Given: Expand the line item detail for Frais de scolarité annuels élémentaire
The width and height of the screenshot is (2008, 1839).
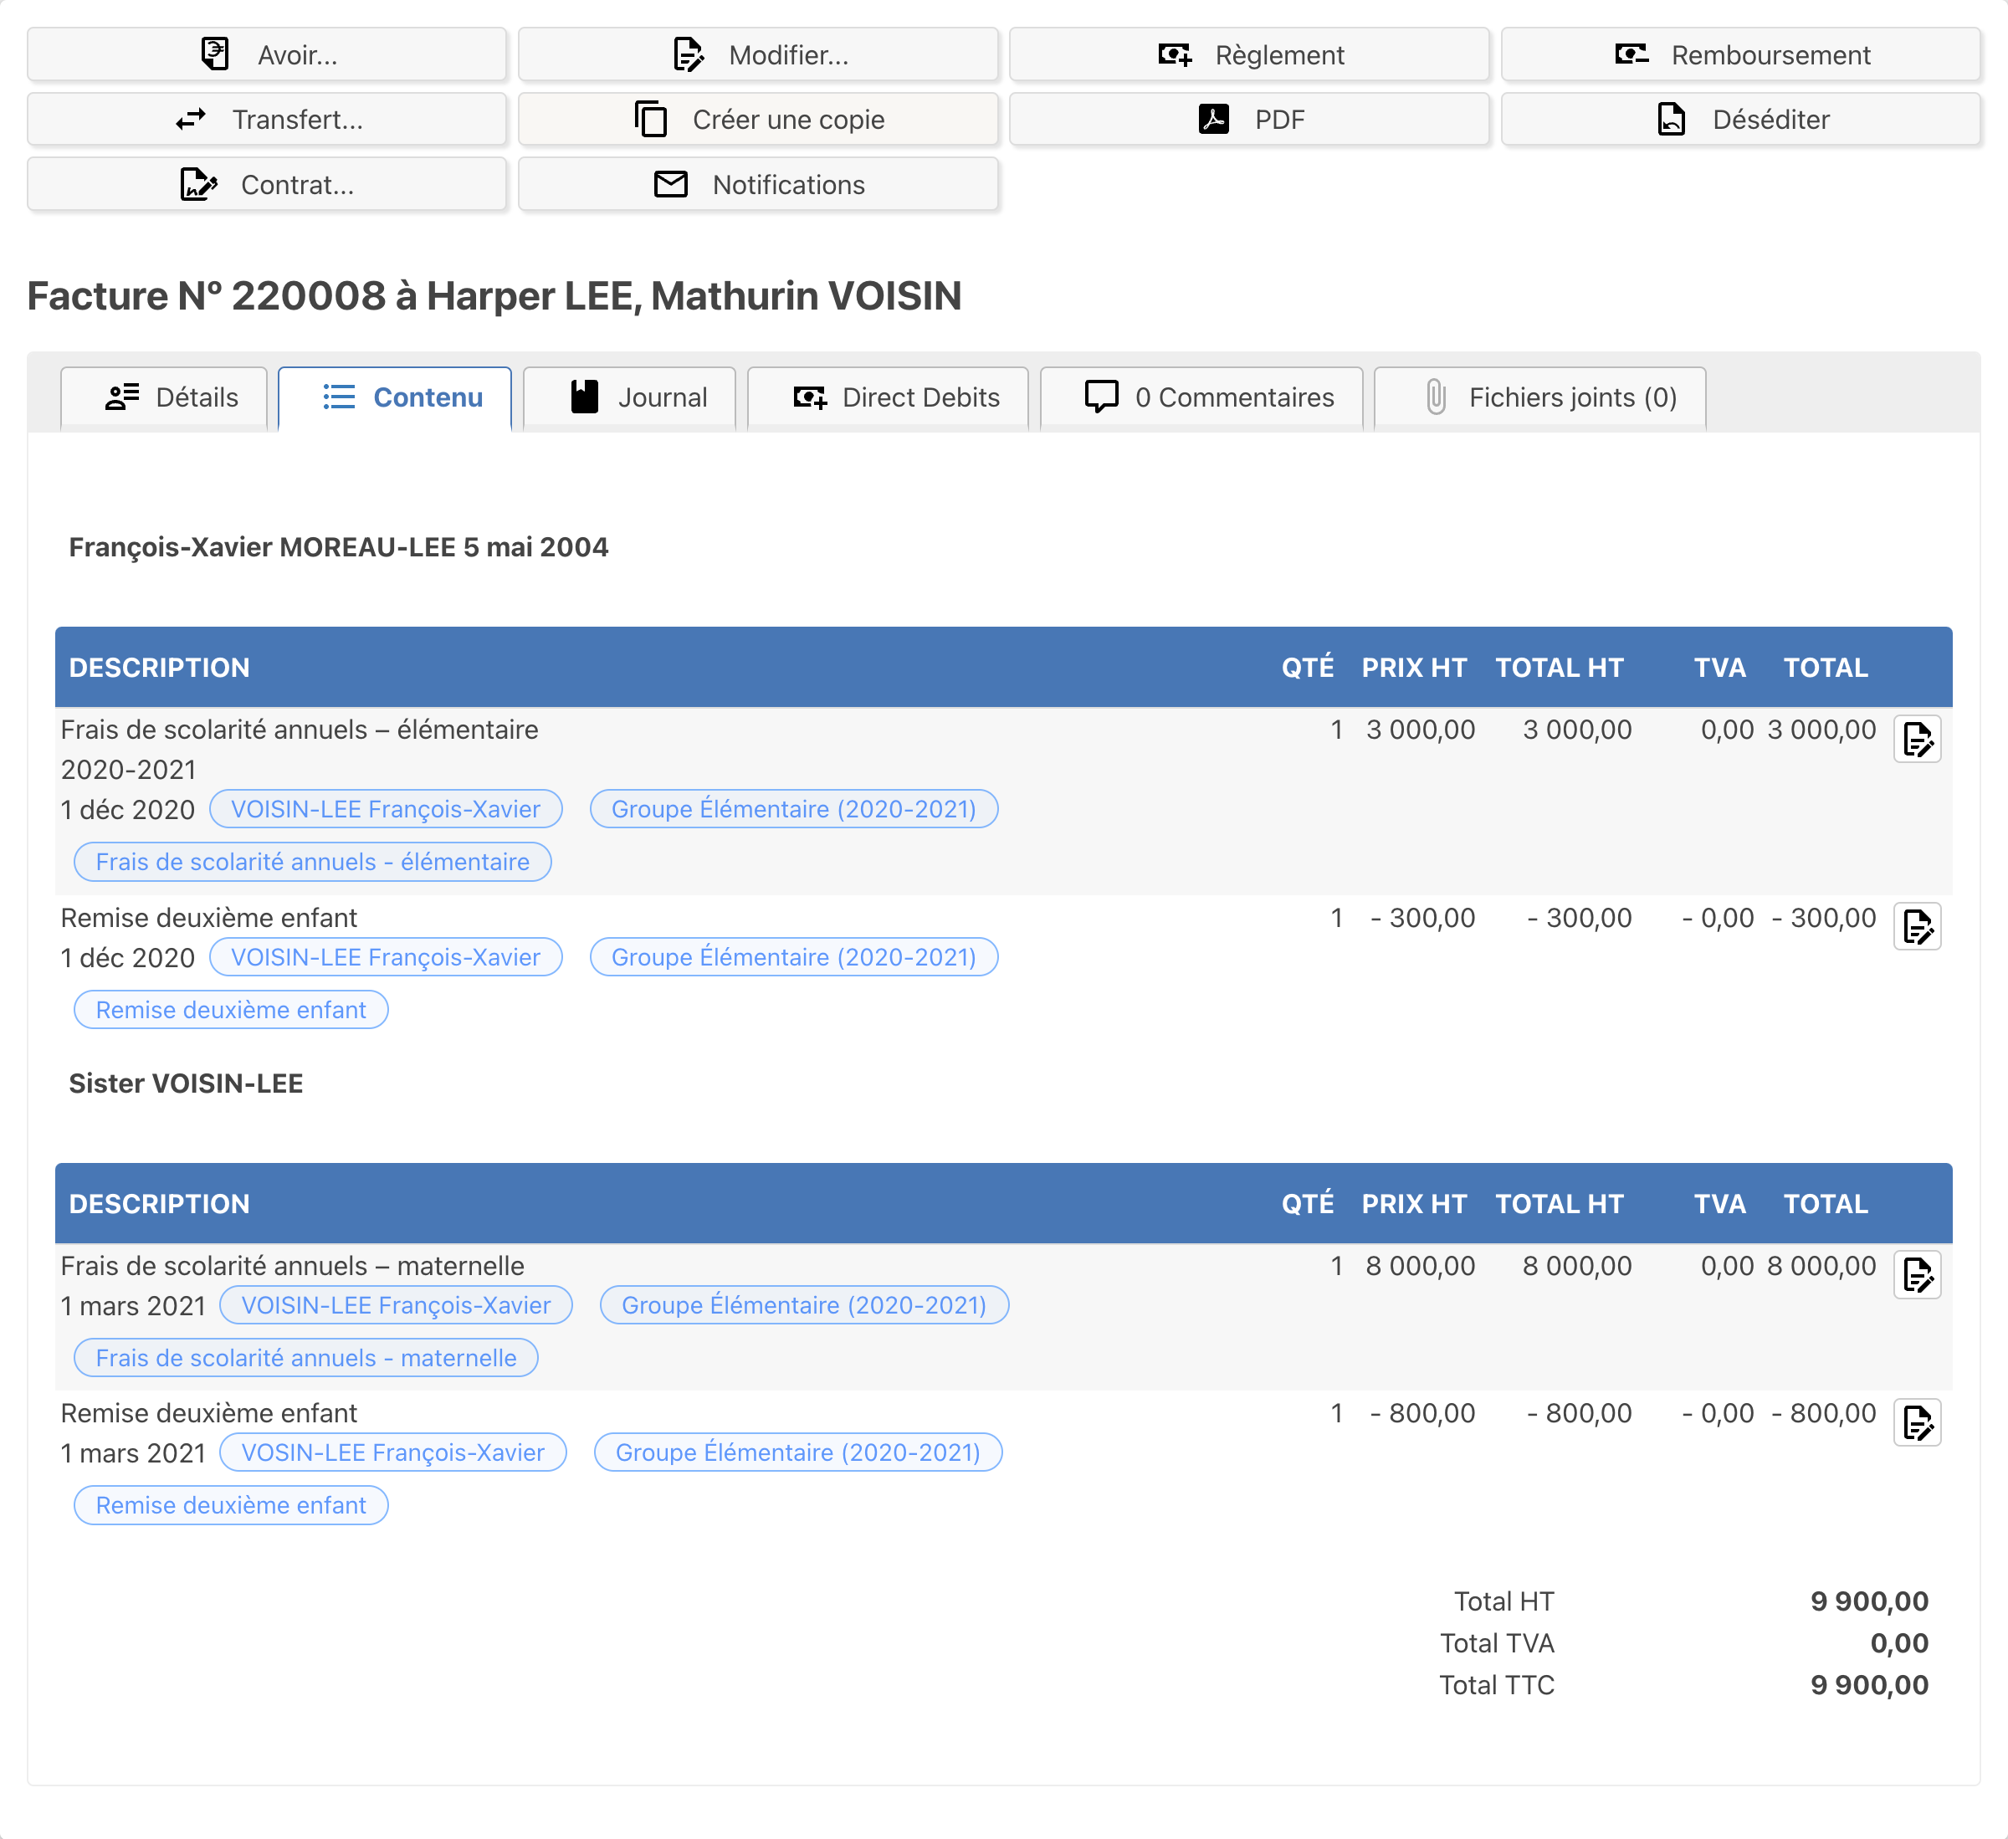Looking at the screenshot, I should pyautogui.click(x=1920, y=739).
